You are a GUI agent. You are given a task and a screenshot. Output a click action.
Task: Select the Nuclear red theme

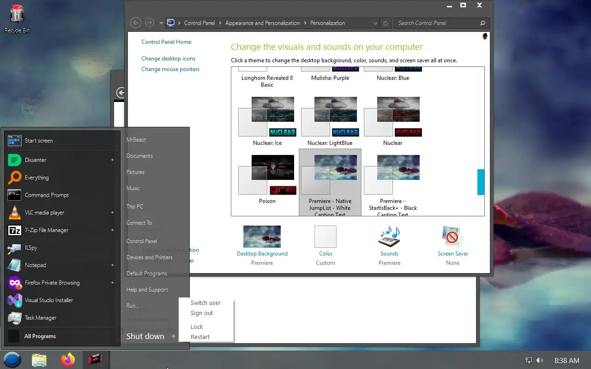393,121
